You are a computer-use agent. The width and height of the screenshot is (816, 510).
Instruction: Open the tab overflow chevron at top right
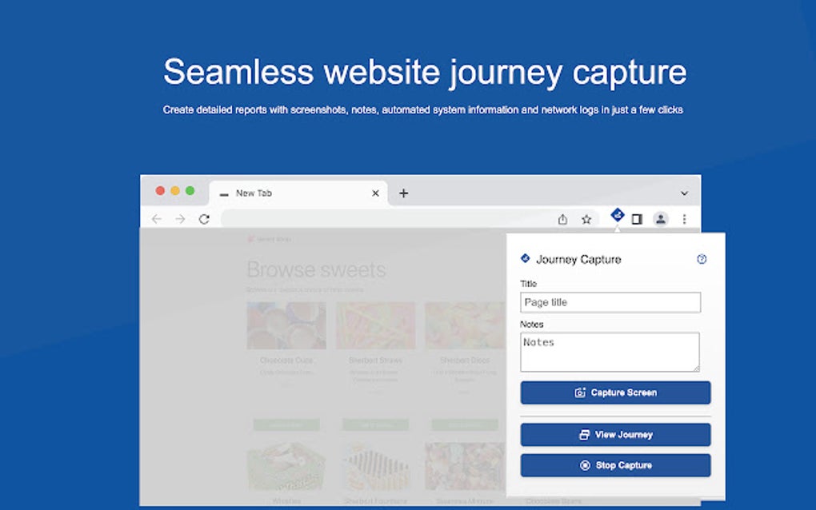click(684, 193)
